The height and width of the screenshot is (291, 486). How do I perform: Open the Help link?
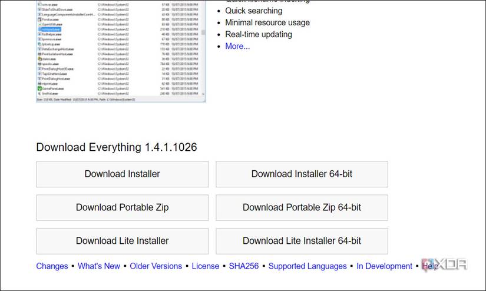point(430,266)
